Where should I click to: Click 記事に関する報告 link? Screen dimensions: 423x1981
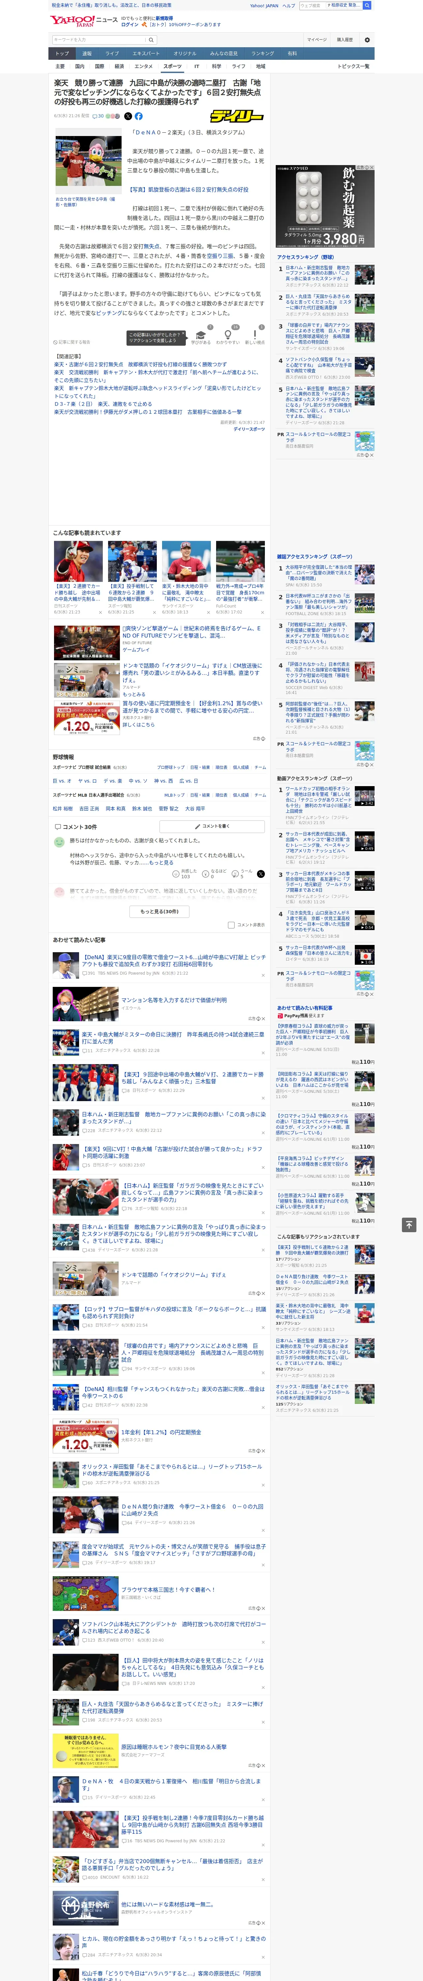pyautogui.click(x=71, y=342)
